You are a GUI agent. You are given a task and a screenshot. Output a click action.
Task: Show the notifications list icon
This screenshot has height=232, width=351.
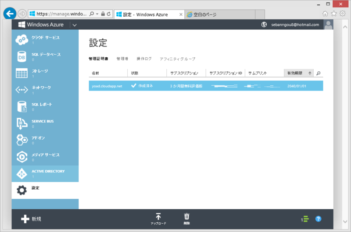[x=305, y=219]
